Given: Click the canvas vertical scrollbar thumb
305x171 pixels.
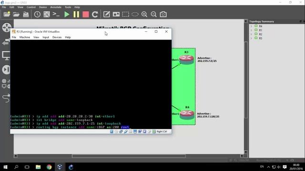Looking at the screenshot, I should click(x=246, y=80).
